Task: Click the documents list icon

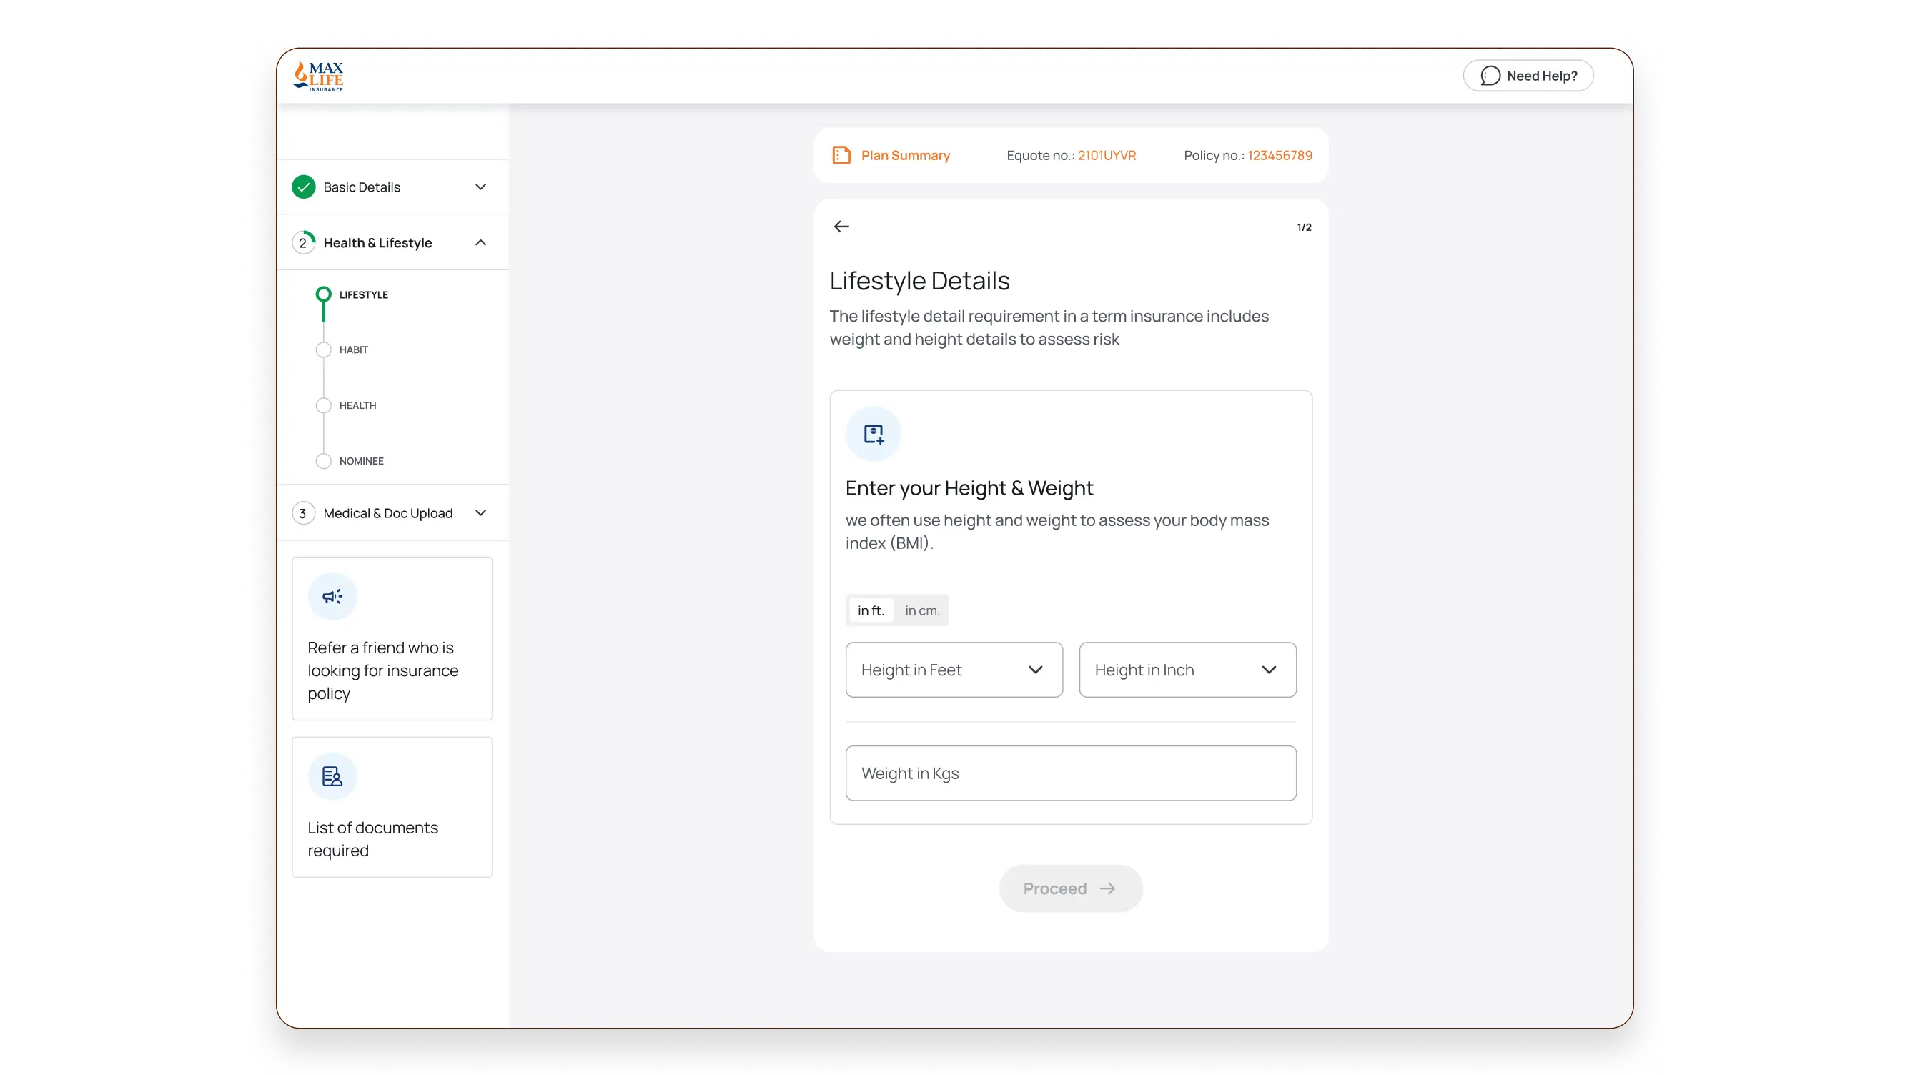Action: click(332, 776)
